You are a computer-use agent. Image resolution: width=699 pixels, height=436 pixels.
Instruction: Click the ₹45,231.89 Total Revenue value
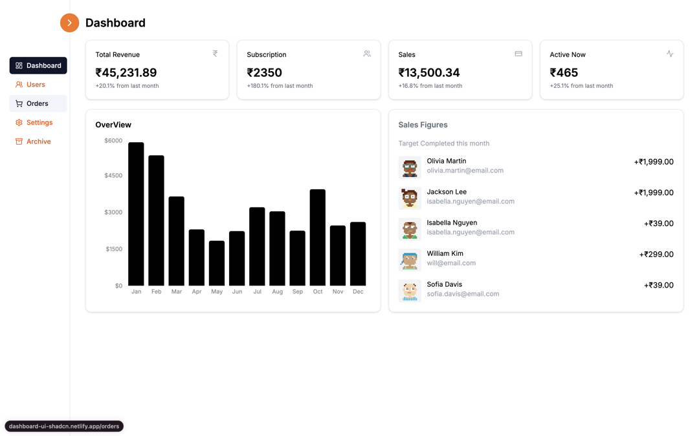126,72
